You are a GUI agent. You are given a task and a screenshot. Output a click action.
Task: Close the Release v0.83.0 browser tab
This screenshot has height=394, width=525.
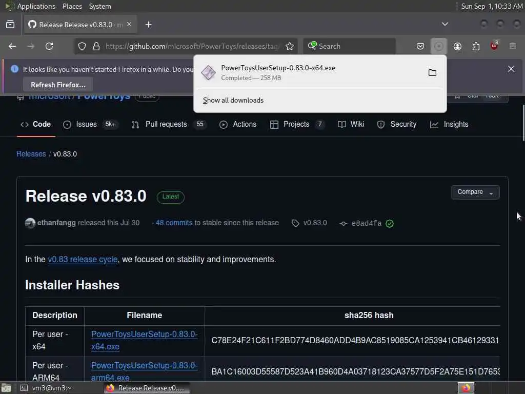pos(129,25)
